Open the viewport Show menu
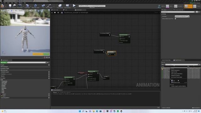 point(16,10)
